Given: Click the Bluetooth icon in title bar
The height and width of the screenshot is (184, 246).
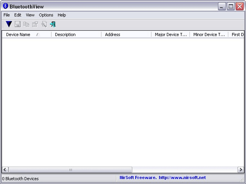Looking at the screenshot, I should pyautogui.click(x=5, y=6).
